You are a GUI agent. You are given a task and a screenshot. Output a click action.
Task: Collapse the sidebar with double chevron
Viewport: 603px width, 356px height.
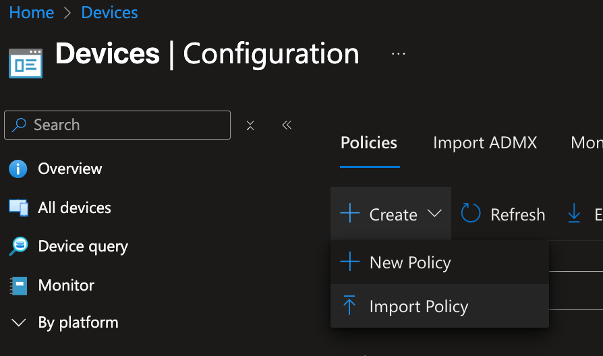pos(287,125)
